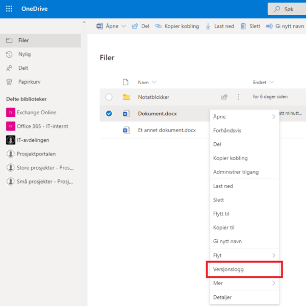The height and width of the screenshot is (306, 306).
Task: Click the Office 365 - IT-internt icon
Action: pyautogui.click(x=11, y=126)
